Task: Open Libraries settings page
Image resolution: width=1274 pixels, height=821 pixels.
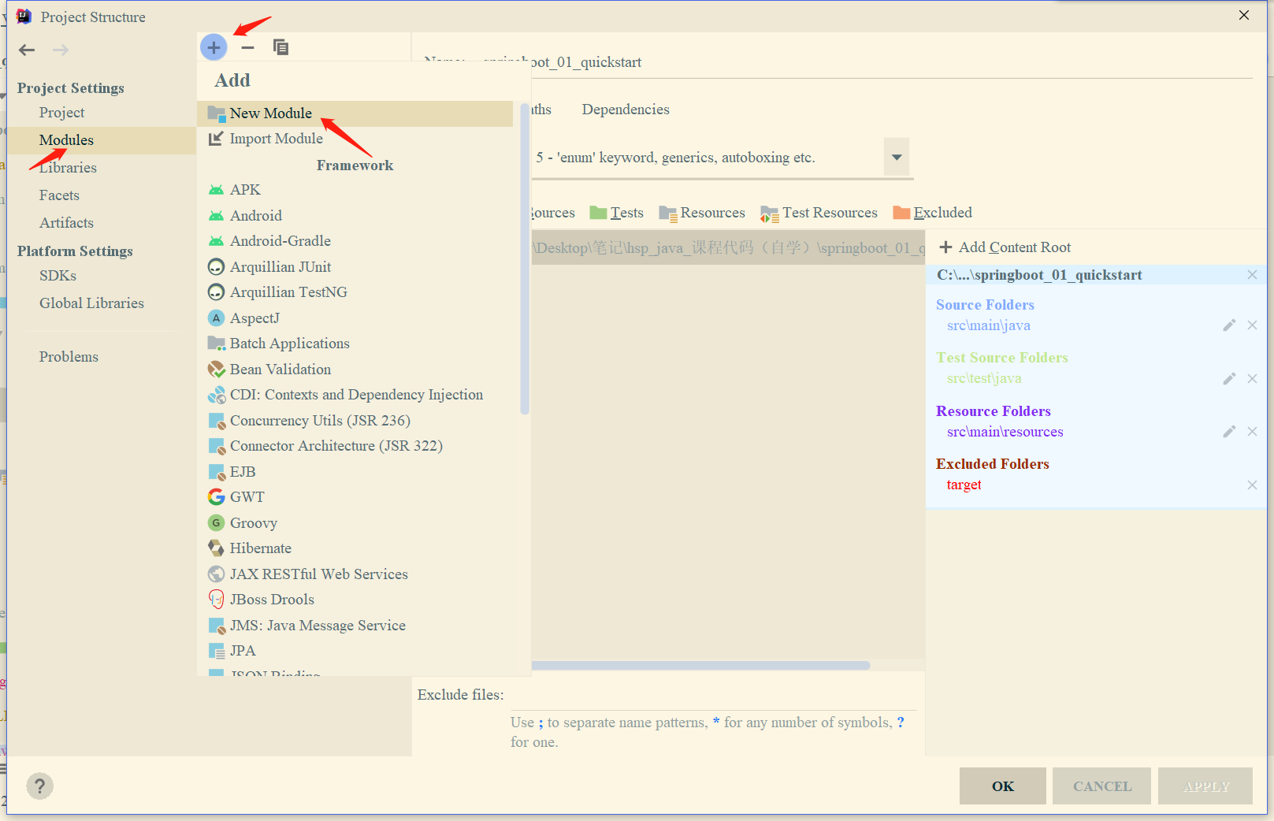Action: point(69,168)
